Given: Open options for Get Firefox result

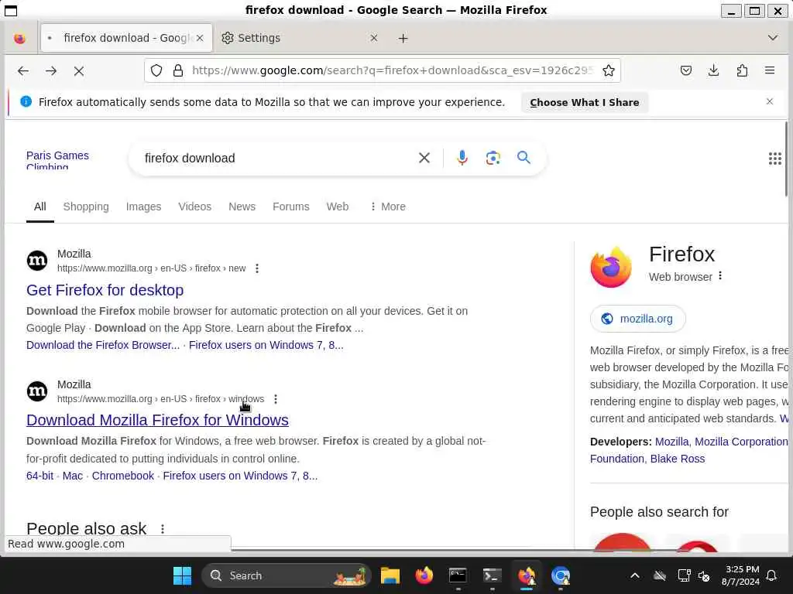Looking at the screenshot, I should click(x=257, y=268).
